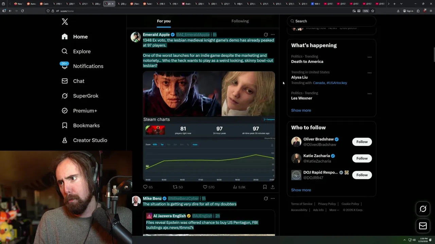Image resolution: width=435 pixels, height=244 pixels.
Task: Open Cookie Policy link
Action: (x=350, y=204)
